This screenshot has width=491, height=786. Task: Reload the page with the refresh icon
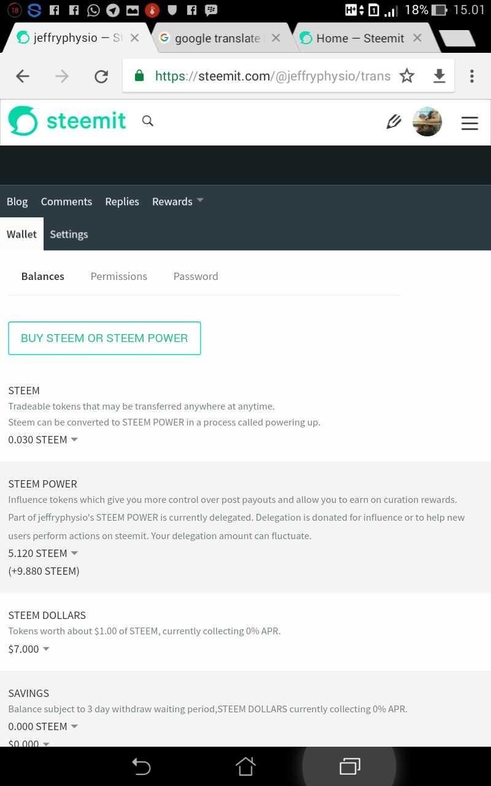click(x=101, y=76)
